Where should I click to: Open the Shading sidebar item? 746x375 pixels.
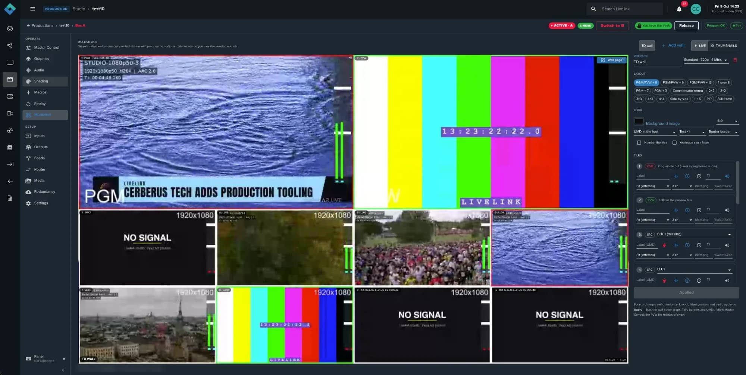pos(45,81)
